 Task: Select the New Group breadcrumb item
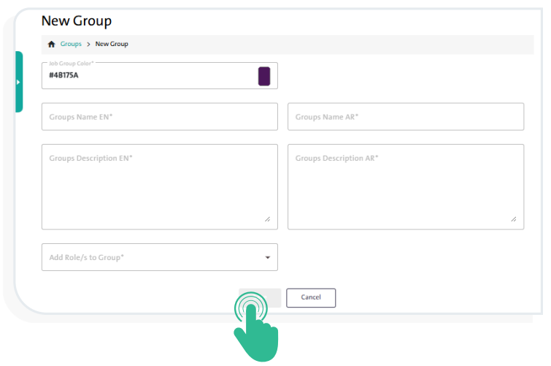tap(112, 45)
